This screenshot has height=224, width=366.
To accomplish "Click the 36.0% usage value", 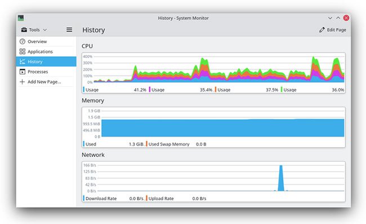I will 338,90.
